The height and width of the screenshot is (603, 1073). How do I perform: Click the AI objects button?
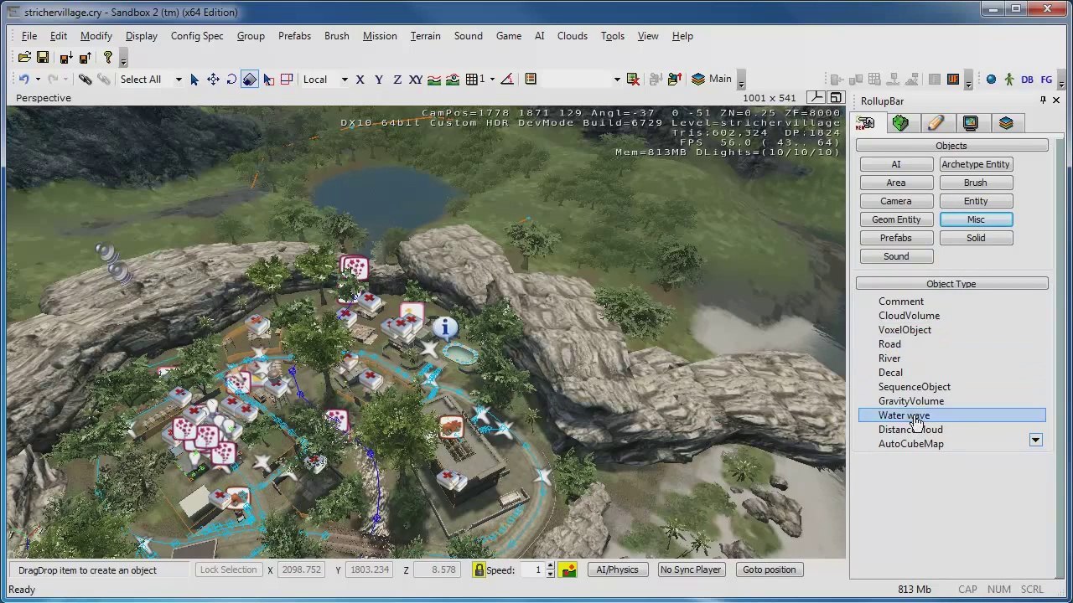(x=896, y=164)
